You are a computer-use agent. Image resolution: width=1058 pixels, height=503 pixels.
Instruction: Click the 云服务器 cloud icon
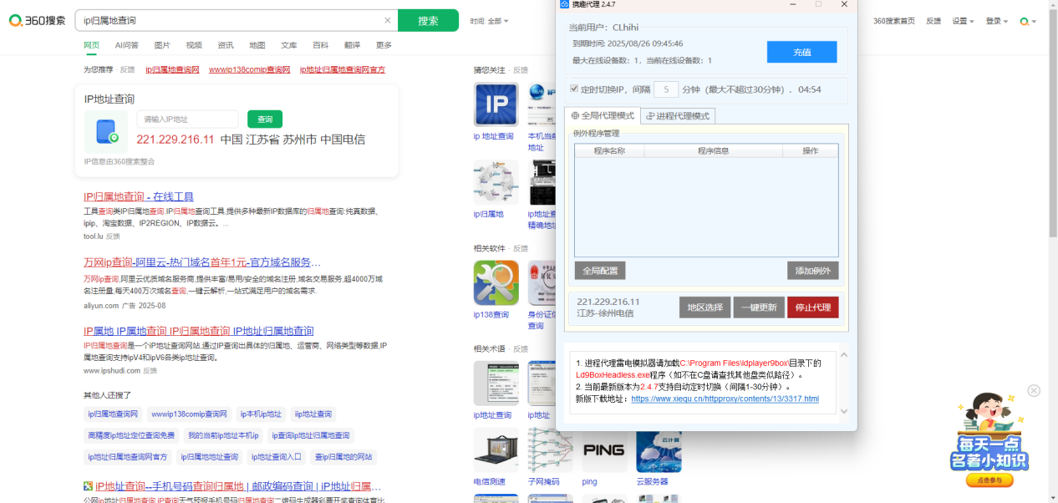click(x=659, y=451)
